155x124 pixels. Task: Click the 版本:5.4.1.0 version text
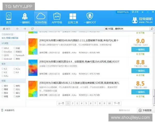pyautogui.click(x=124, y=110)
